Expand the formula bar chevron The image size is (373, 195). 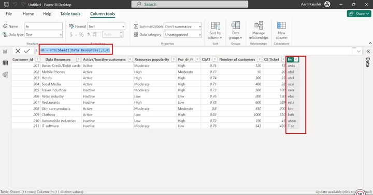tap(358, 51)
